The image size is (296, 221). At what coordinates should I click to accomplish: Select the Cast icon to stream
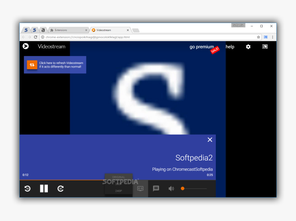[x=265, y=46]
